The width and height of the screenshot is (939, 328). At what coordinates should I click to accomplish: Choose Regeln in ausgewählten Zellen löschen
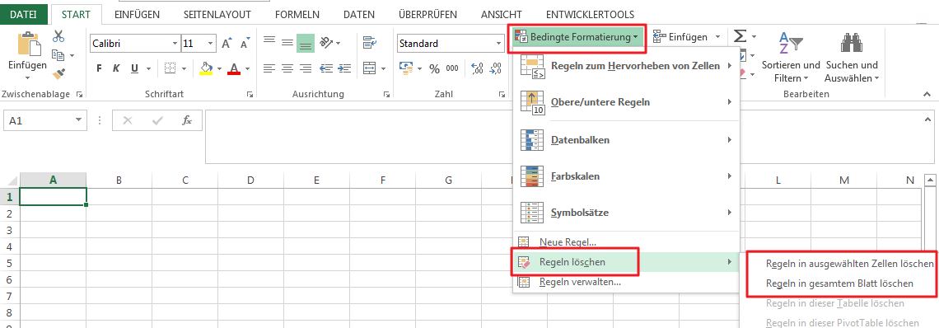(x=849, y=263)
